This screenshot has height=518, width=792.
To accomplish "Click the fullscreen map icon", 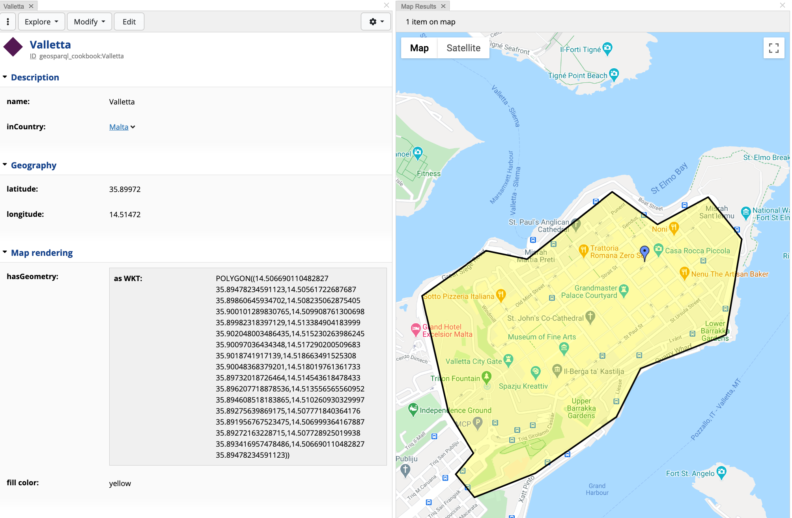I will pos(773,48).
